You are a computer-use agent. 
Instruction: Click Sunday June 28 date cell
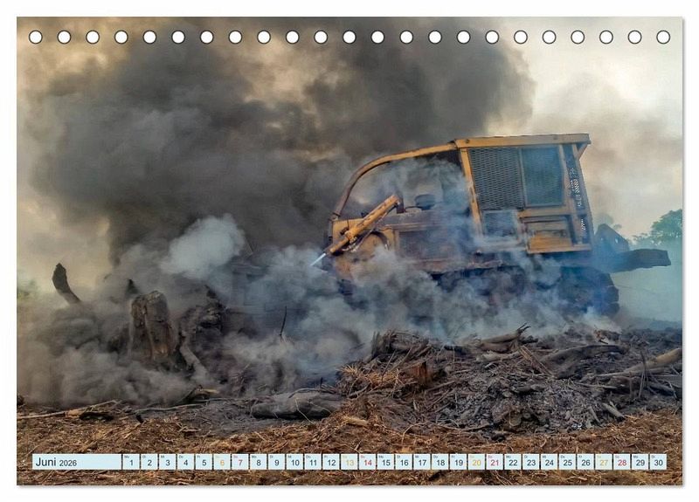pyautogui.click(x=621, y=462)
